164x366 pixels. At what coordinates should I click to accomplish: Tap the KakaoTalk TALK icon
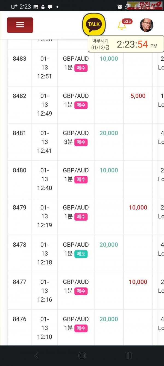pos(94,24)
